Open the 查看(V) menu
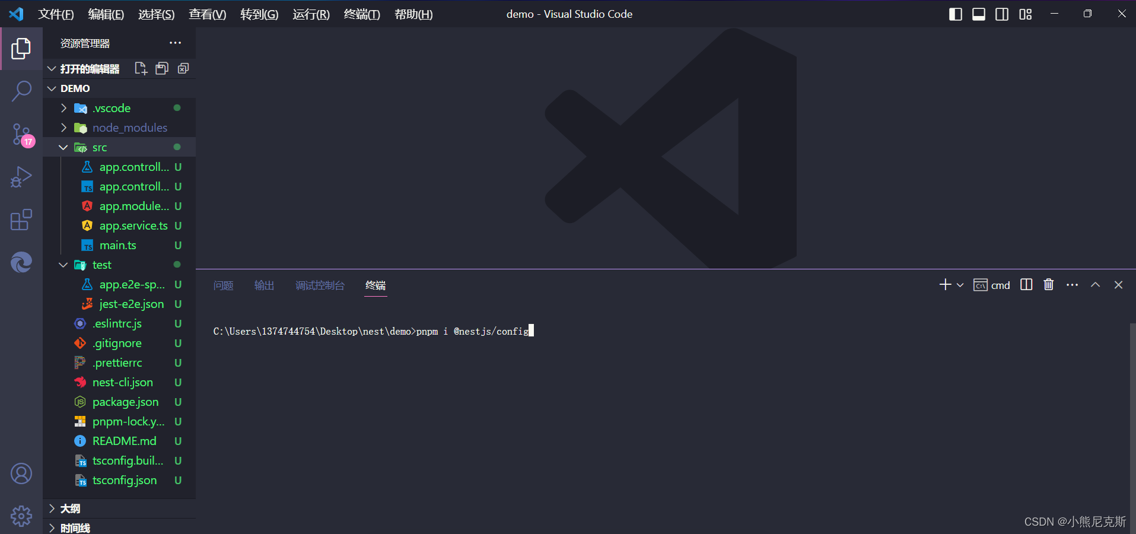The width and height of the screenshot is (1136, 534). pos(207,14)
